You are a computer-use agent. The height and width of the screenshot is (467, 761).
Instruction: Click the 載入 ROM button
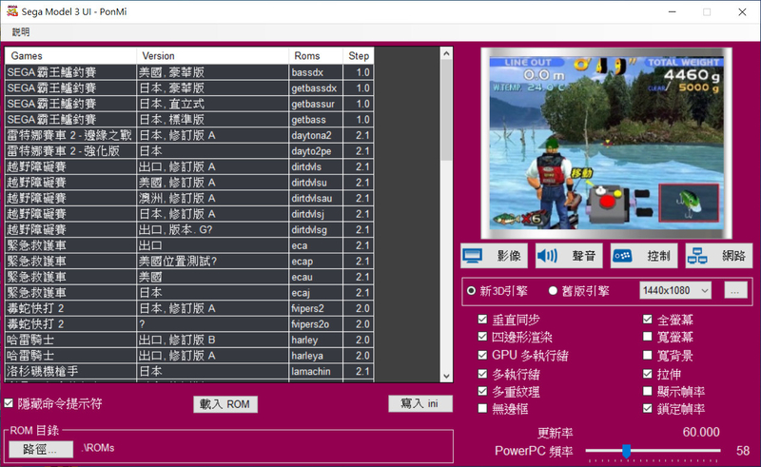225,404
